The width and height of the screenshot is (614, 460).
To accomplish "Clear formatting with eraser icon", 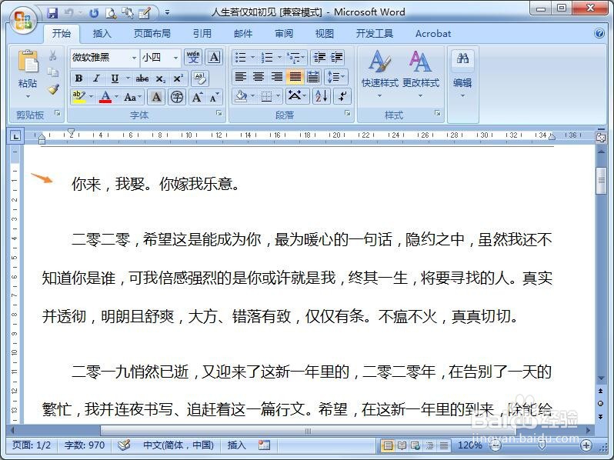I will (200, 78).
